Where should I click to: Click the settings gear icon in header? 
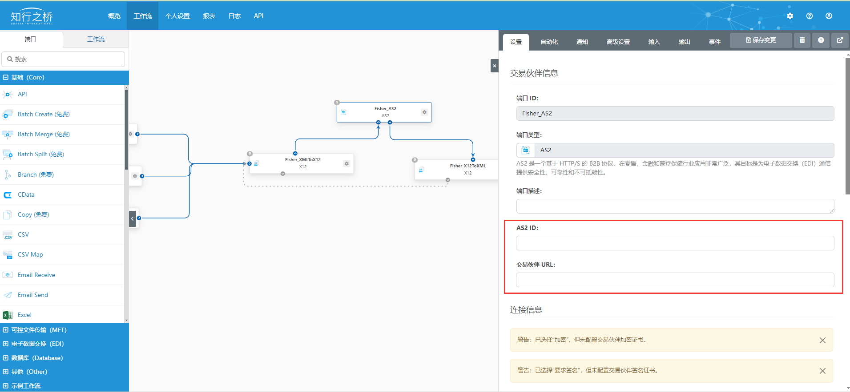click(x=790, y=16)
